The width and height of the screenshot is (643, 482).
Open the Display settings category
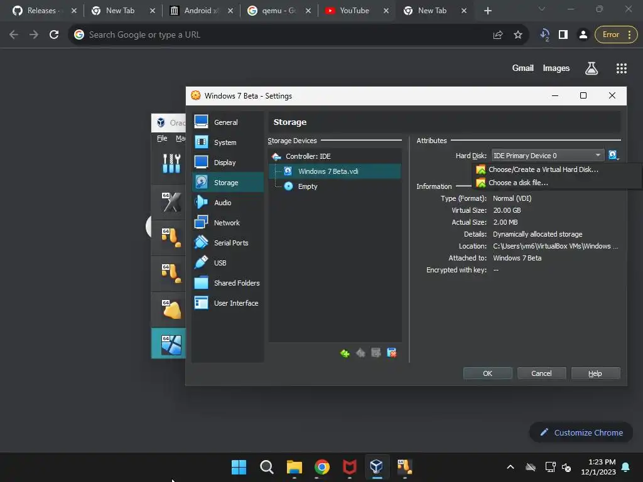[227, 163]
